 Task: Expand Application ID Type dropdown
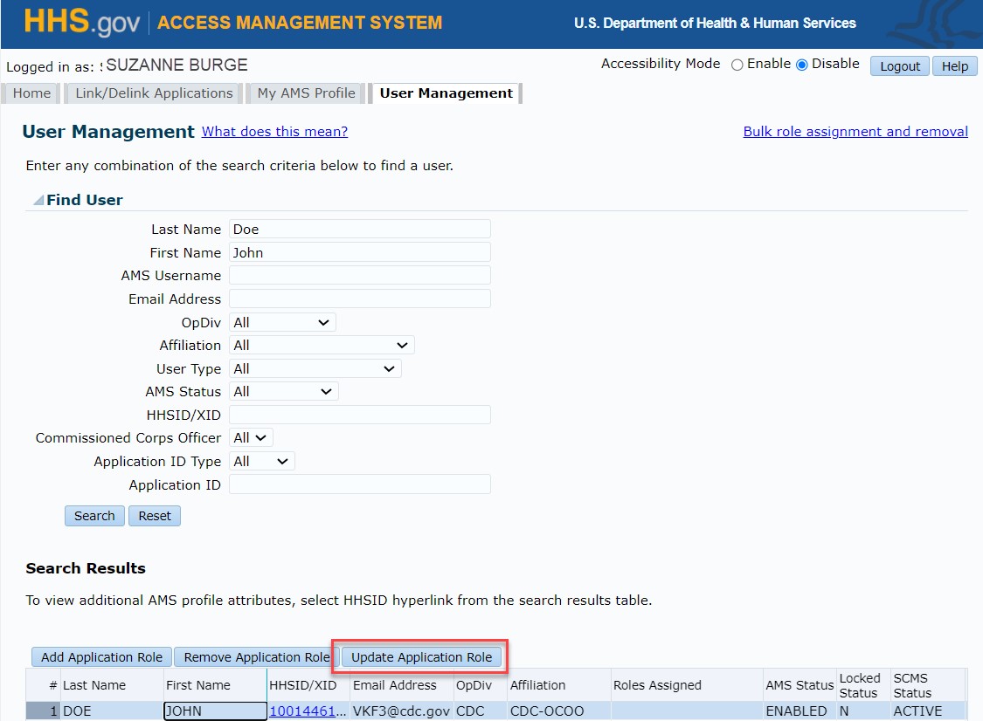(261, 462)
